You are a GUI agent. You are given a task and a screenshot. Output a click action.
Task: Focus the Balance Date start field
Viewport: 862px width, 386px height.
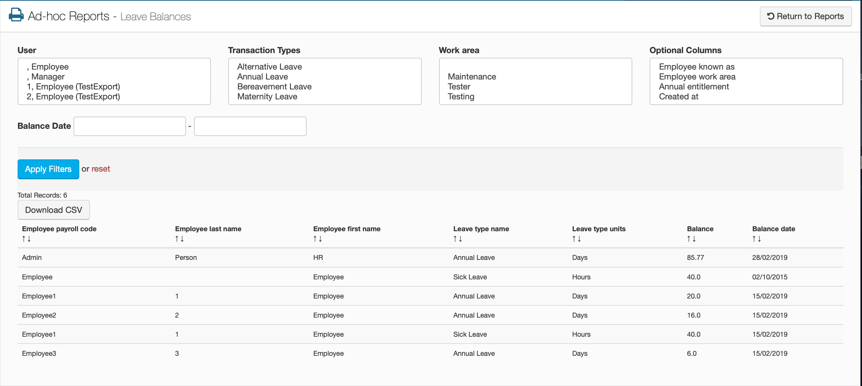tap(130, 126)
